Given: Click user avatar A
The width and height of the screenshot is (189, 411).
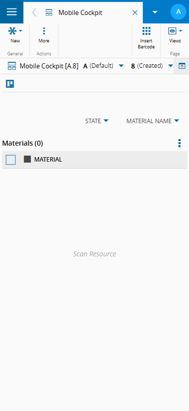Looking at the screenshot, I should coord(179,12).
